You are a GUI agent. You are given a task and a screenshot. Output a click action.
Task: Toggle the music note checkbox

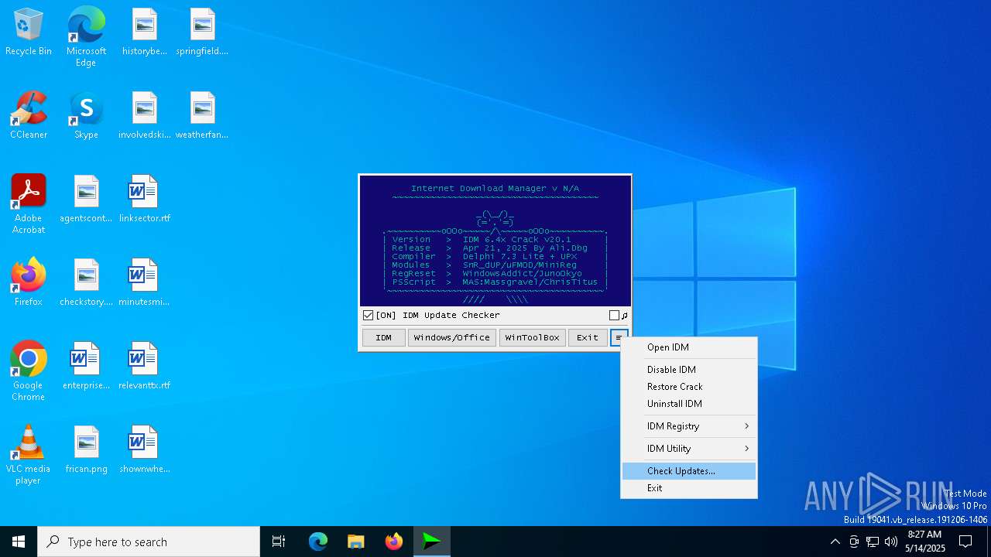click(614, 315)
